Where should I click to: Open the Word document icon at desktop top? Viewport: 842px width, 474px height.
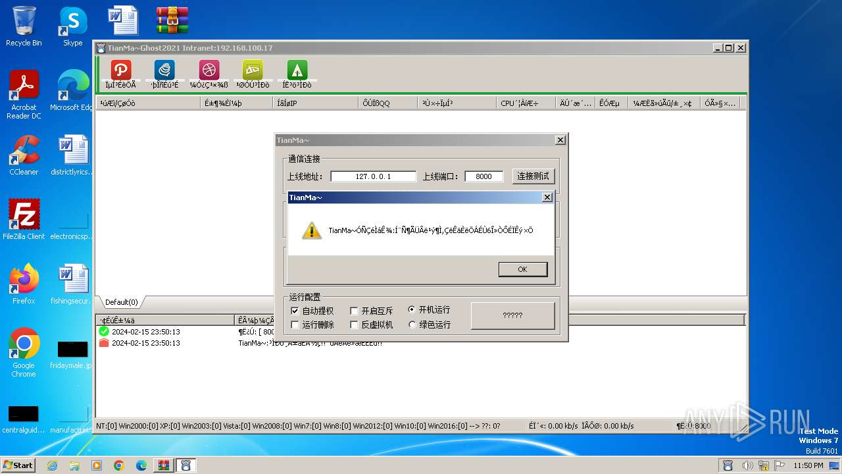click(x=123, y=20)
